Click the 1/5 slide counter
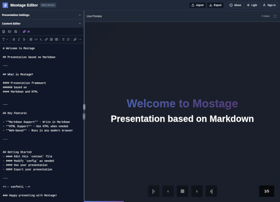Viewport: 280px width, 202px height. coord(266,191)
